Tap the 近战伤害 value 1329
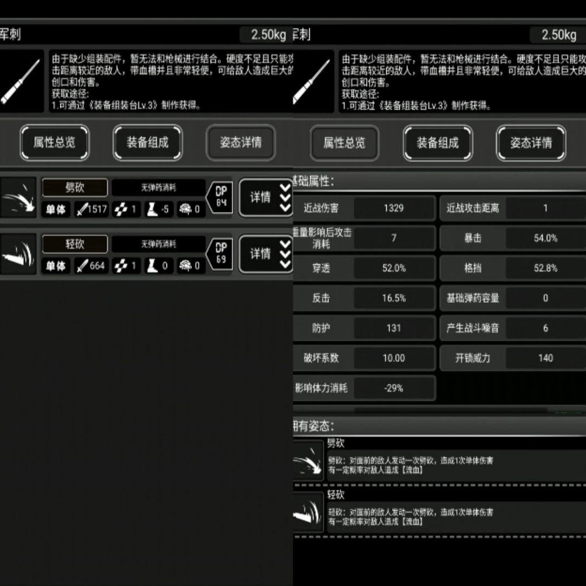Screen dimensions: 586x586 coord(393,208)
